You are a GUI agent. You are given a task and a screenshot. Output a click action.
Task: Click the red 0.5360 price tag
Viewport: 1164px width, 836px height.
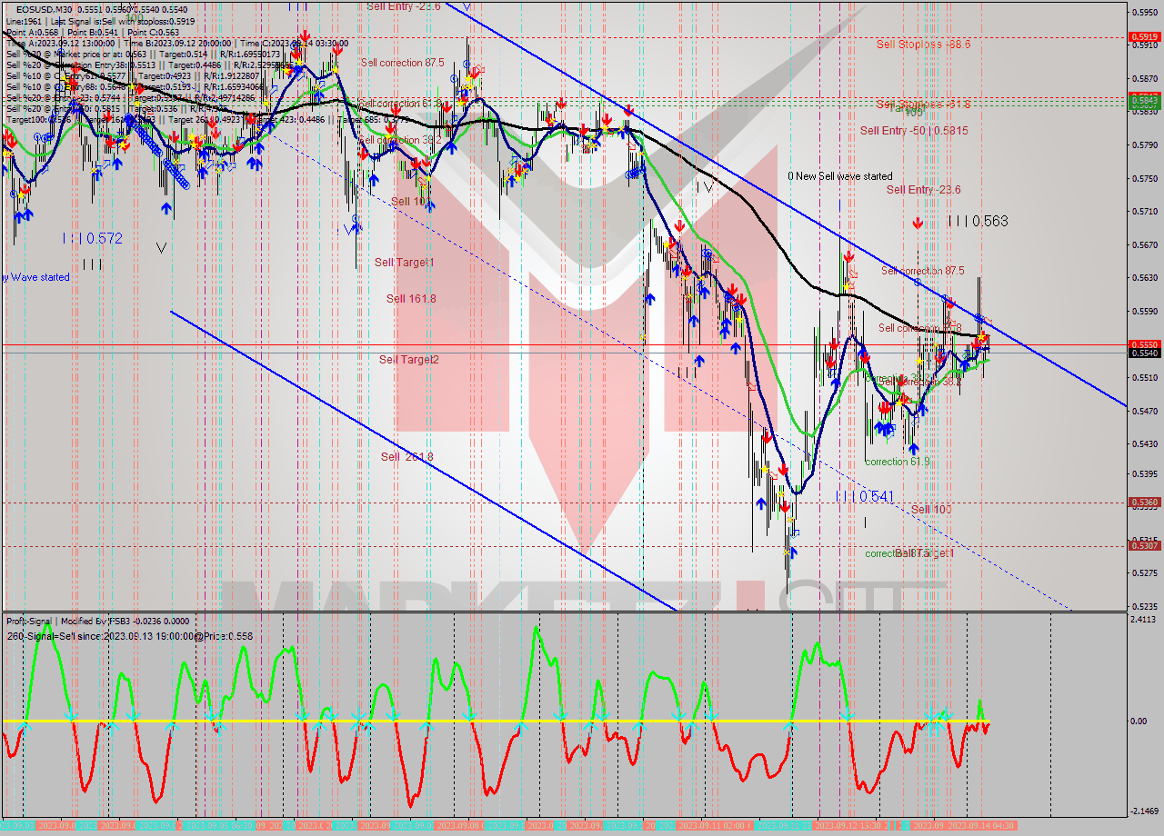click(1144, 502)
